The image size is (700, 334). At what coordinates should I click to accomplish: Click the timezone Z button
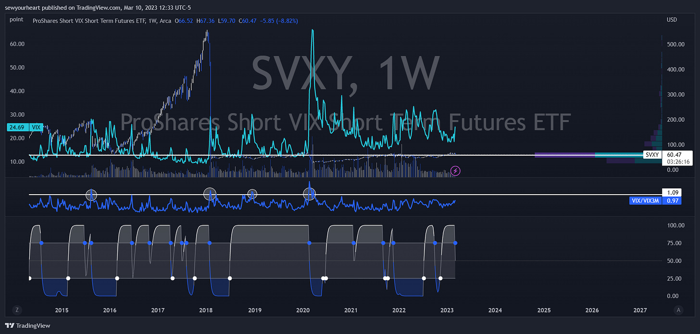coord(17,310)
